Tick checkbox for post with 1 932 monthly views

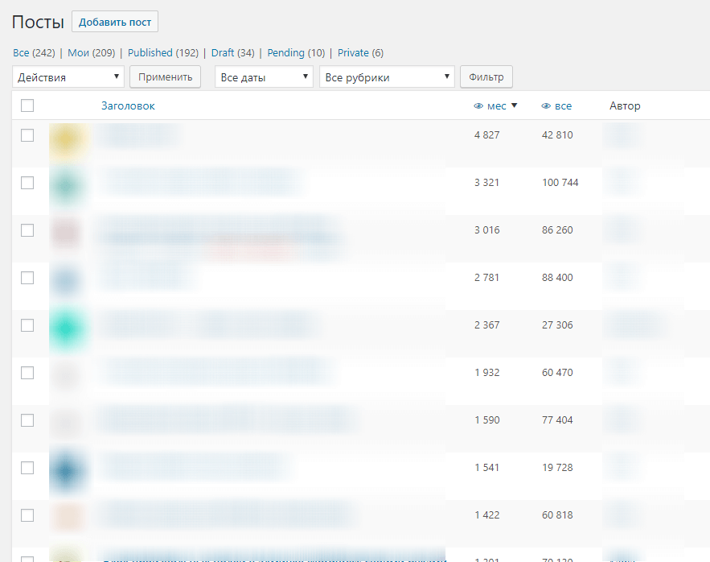pyautogui.click(x=27, y=373)
